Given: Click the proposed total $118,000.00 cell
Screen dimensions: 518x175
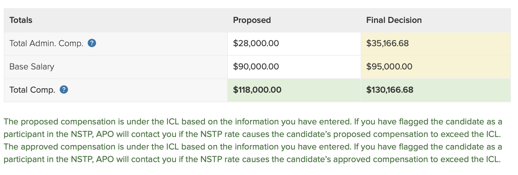Looking at the screenshot, I should [x=257, y=90].
